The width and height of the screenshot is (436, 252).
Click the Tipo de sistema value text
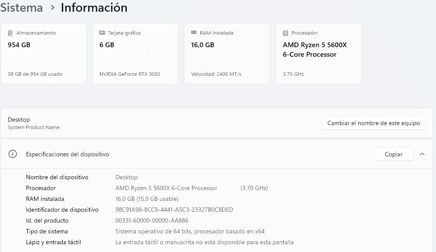190,231
